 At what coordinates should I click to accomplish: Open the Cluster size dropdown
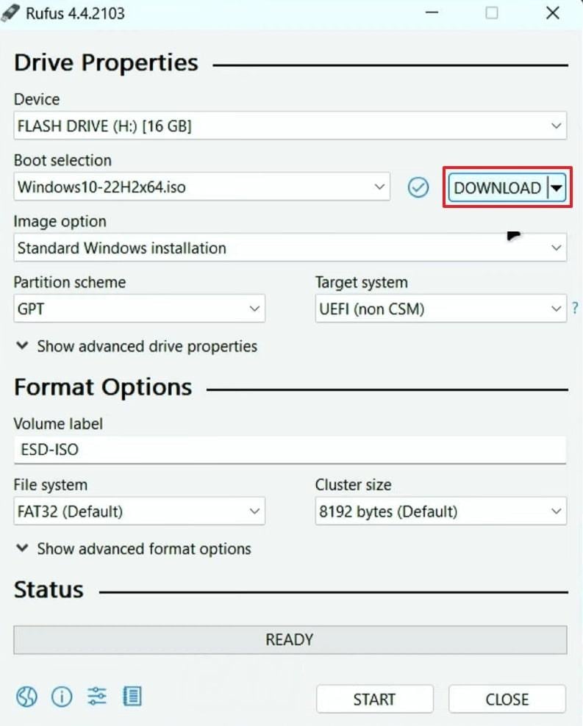[x=441, y=511]
